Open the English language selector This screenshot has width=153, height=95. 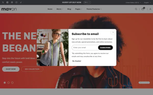(x=147, y=3)
